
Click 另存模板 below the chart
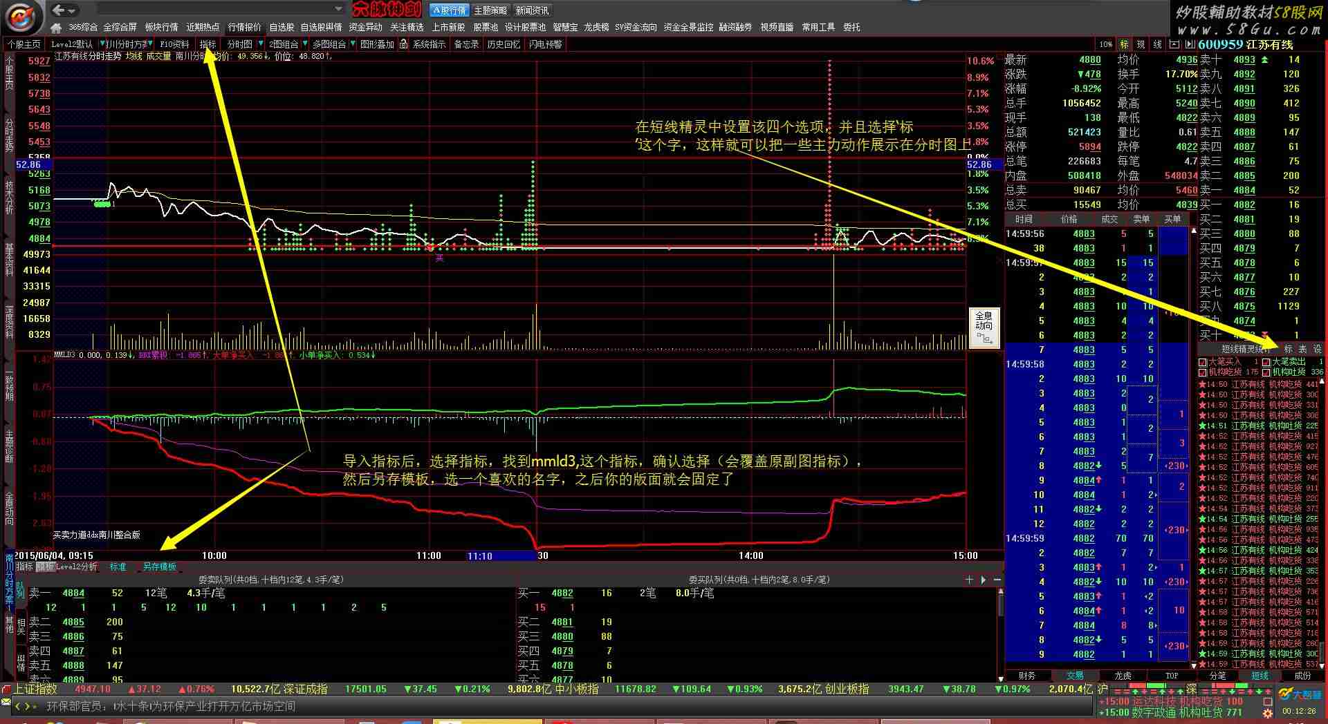click(159, 566)
